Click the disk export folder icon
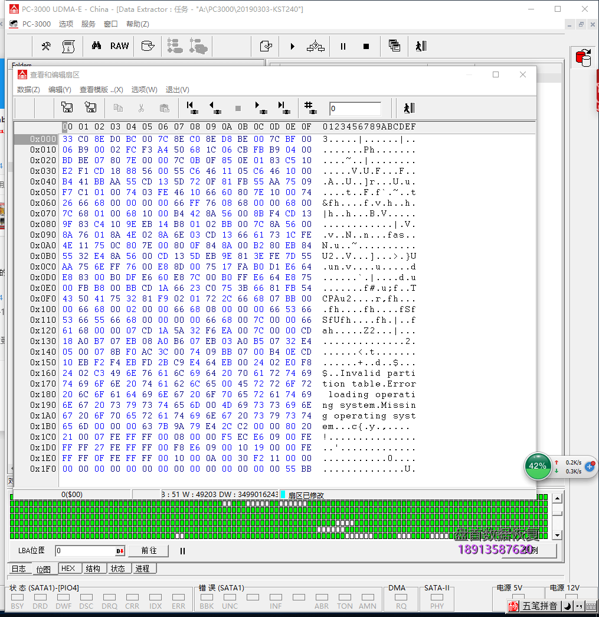This screenshot has height=617, width=599. 148,47
